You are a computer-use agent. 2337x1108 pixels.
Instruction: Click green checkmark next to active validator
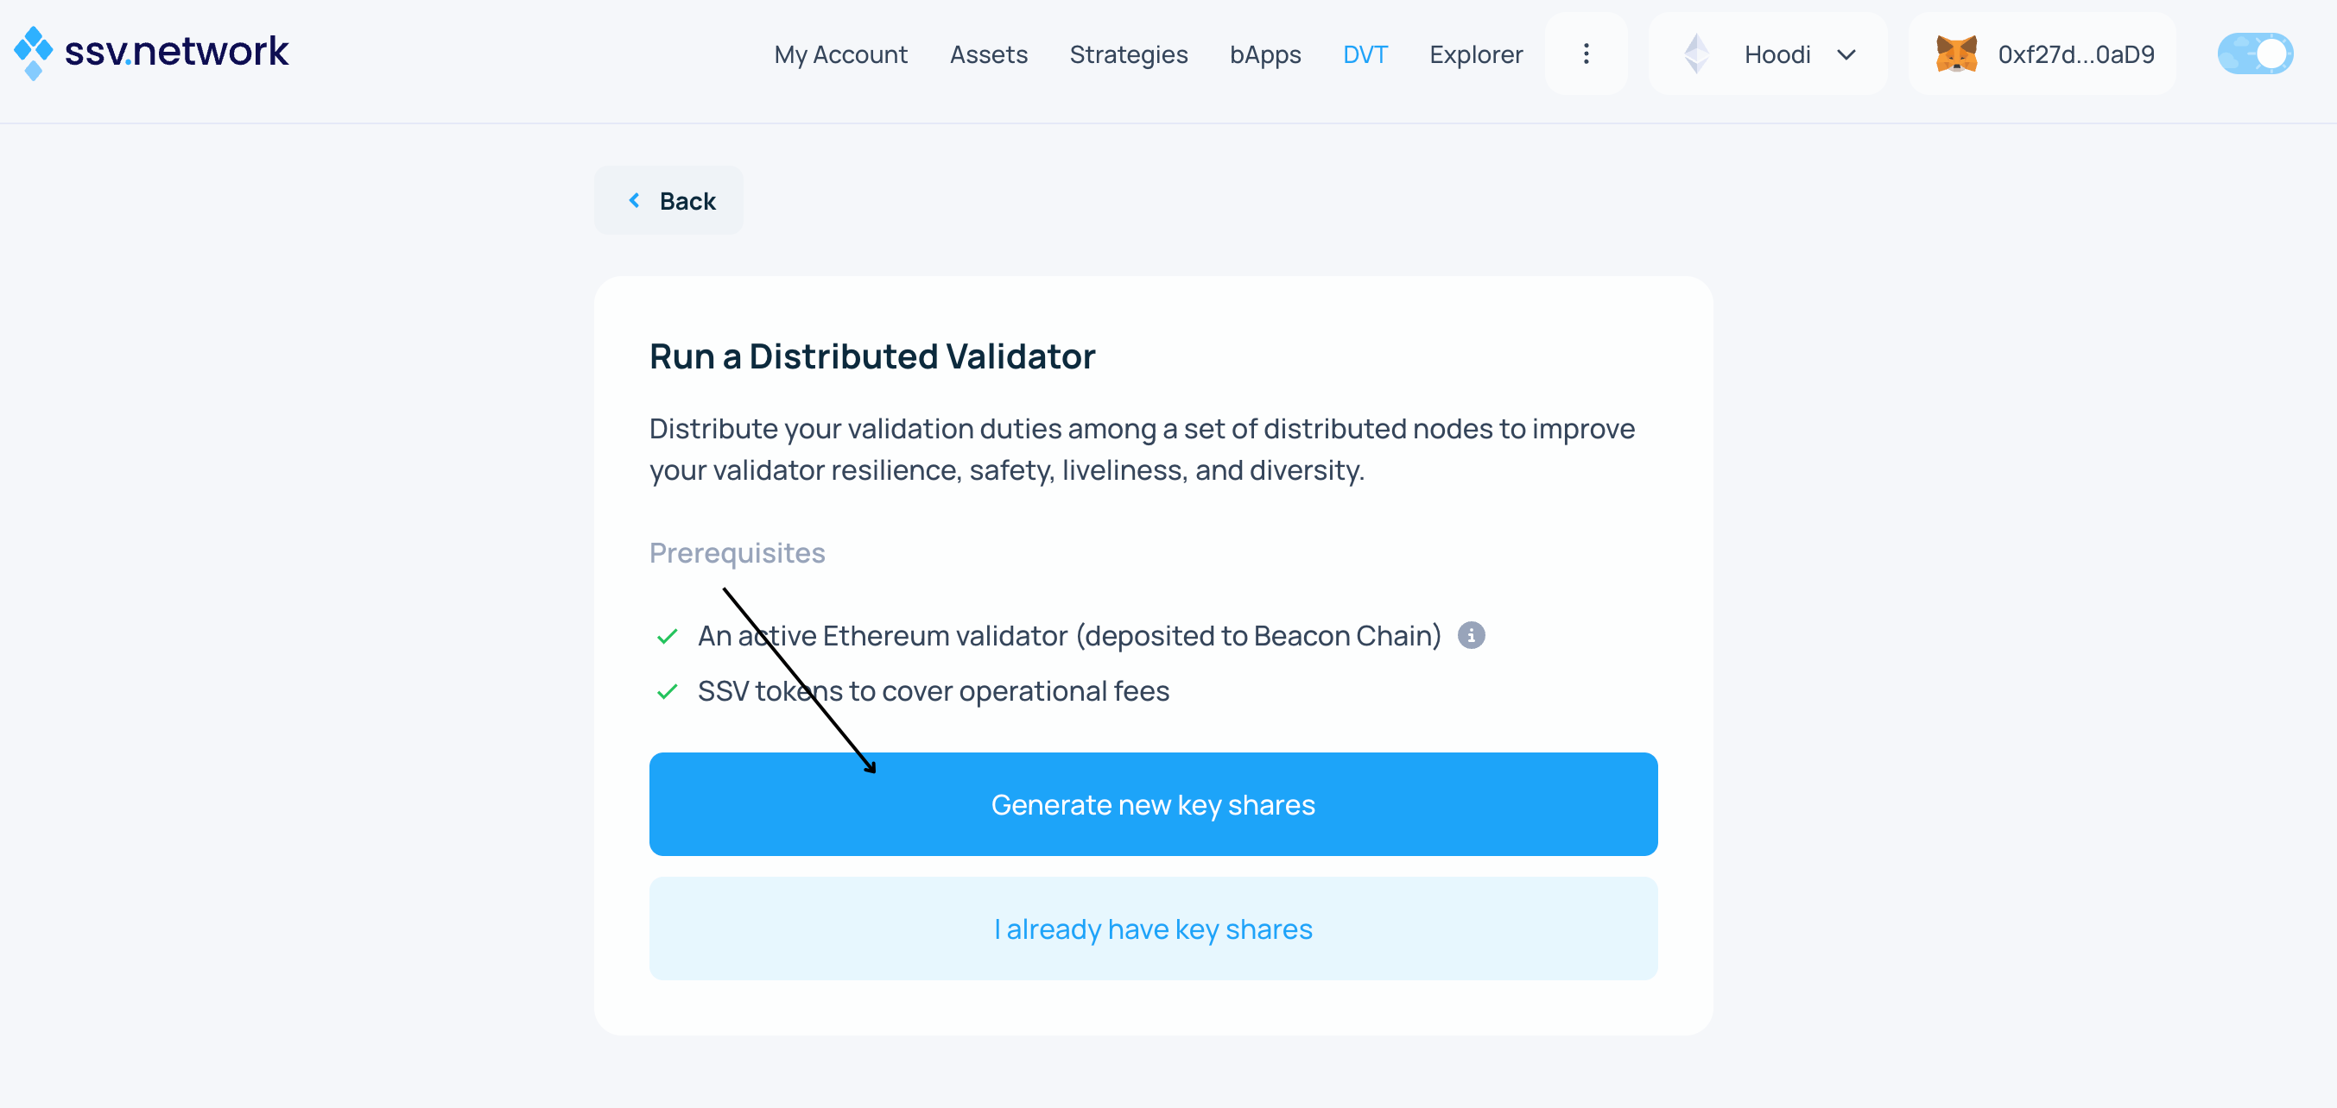(667, 637)
